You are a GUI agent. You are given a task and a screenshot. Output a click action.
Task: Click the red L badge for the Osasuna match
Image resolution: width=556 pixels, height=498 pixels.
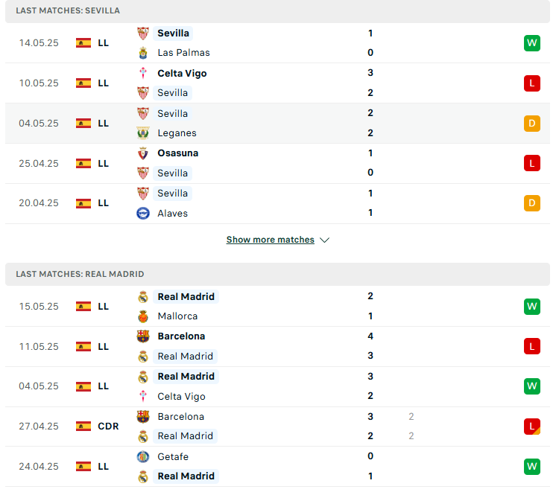click(532, 163)
